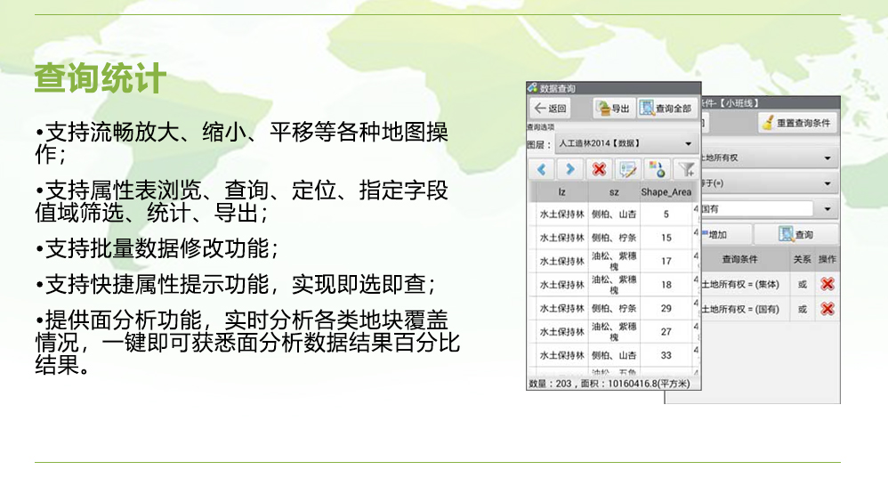Open the 土地所有权 field dropdown
Image resolution: width=888 pixels, height=486 pixels.
coord(827,158)
